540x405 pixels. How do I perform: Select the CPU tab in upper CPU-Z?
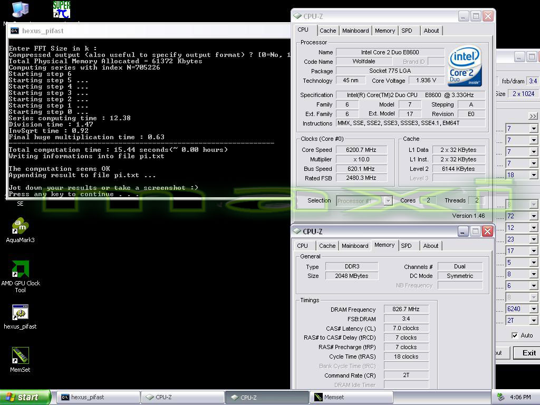tap(303, 30)
